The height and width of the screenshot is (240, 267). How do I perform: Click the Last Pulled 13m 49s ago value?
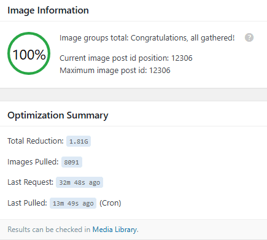tap(73, 203)
